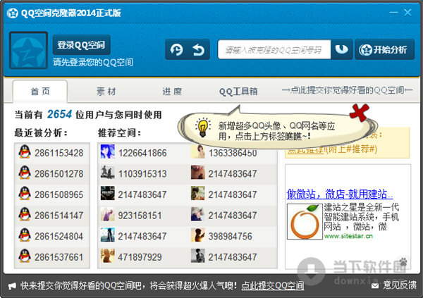
Task: Click avatar beside 923158151
Action: click(x=108, y=214)
